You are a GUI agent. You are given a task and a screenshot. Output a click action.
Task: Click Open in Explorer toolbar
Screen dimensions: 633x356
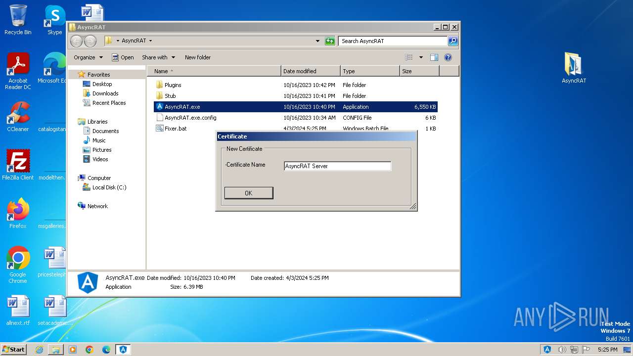tap(123, 57)
